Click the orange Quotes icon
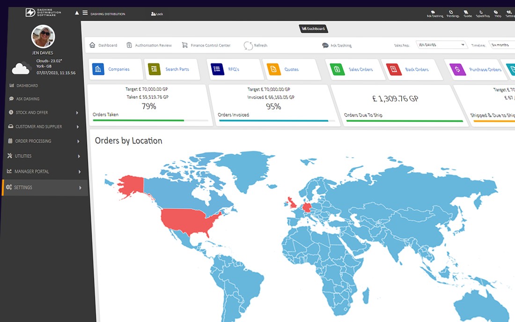This screenshot has height=322, width=515. [x=273, y=69]
